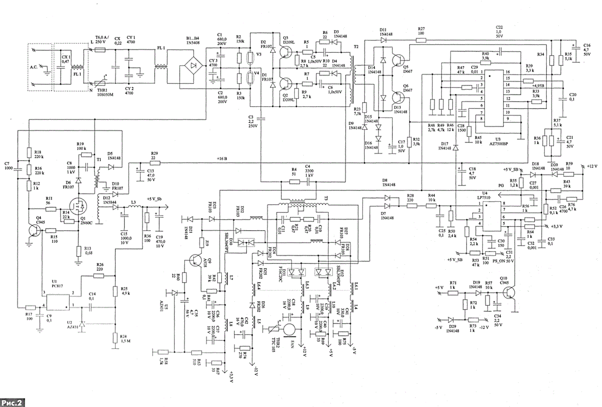602x407 pixels.
Task: Click the 'Q3 D209L' transistor label
Action: point(289,40)
